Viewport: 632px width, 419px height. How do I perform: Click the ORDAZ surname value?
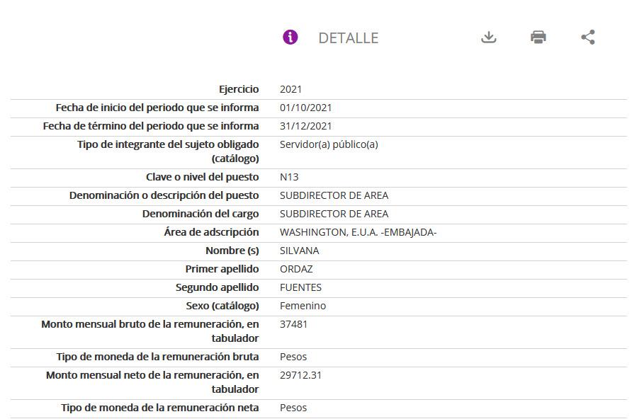click(x=295, y=269)
